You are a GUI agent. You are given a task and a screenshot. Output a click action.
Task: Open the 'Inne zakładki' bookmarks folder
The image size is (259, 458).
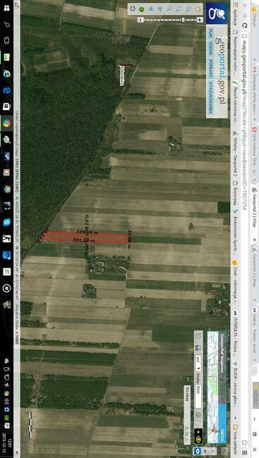[235, 439]
